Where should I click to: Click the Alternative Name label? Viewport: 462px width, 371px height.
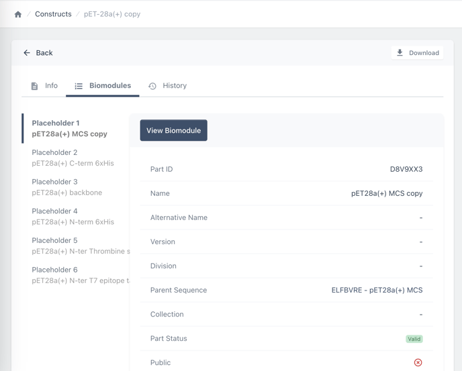pos(179,217)
